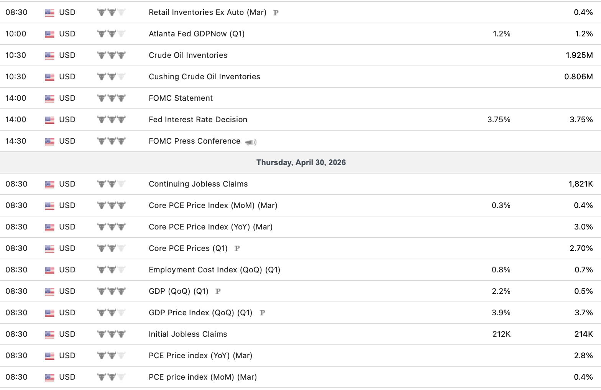Viewport: 601px width, 390px height.
Task: Click the Thursday, April 30, 2026 date header
Action: click(x=301, y=162)
